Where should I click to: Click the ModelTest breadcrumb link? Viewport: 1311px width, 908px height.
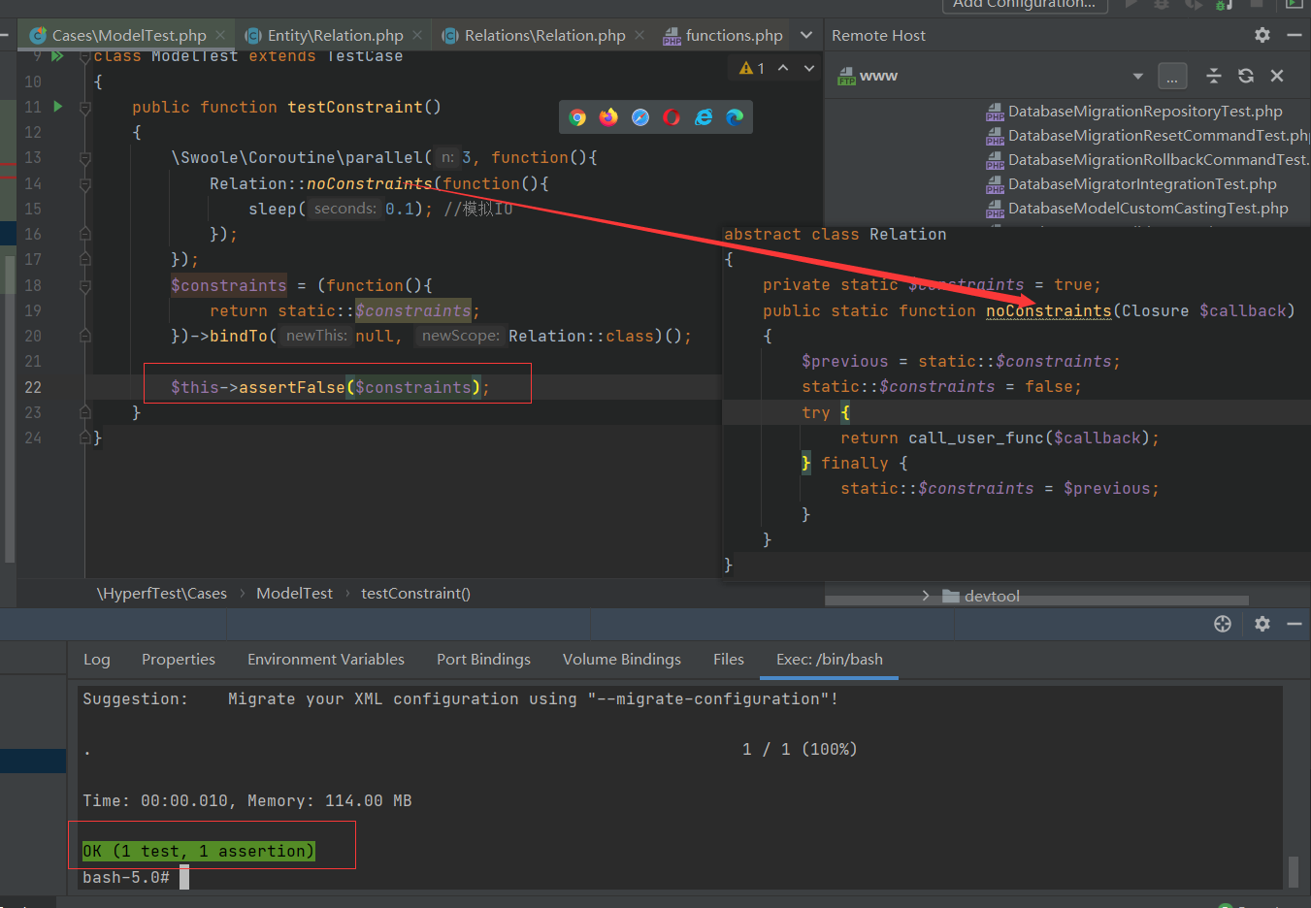[294, 593]
